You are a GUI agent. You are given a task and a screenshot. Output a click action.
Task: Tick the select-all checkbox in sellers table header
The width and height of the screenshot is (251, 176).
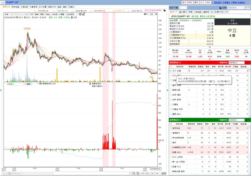171,124
